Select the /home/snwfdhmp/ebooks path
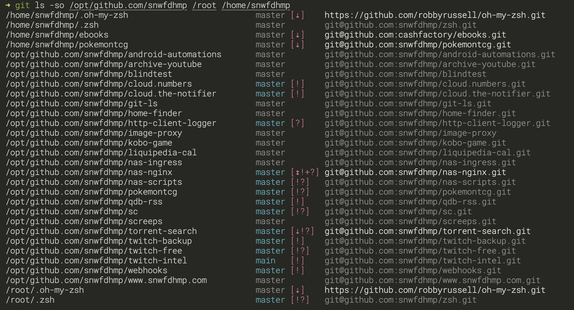Viewport: 574px width, 310px height. click(x=57, y=35)
